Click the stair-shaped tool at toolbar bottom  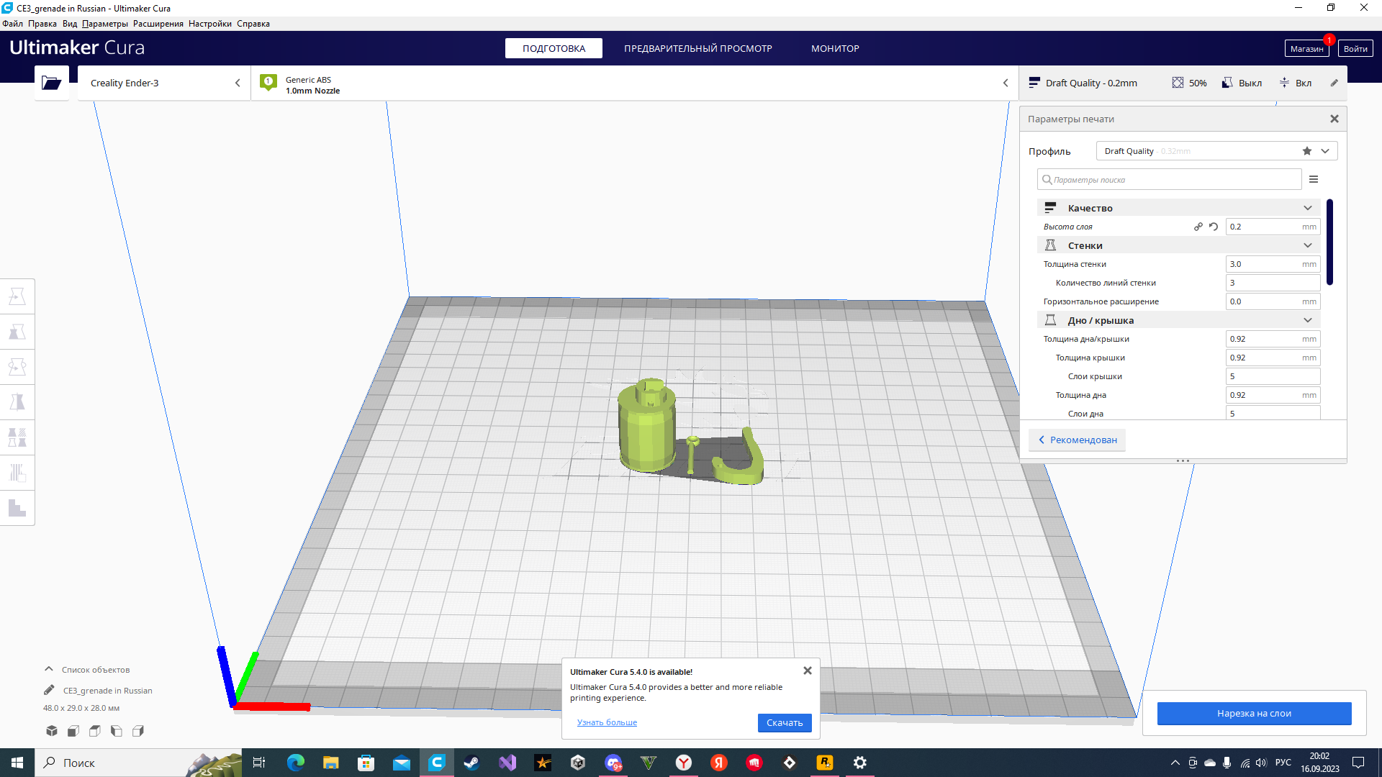[17, 508]
